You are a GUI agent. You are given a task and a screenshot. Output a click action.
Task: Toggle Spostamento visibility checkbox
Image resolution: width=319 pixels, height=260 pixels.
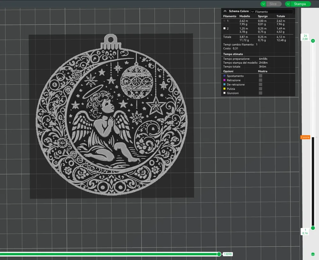[260, 76]
